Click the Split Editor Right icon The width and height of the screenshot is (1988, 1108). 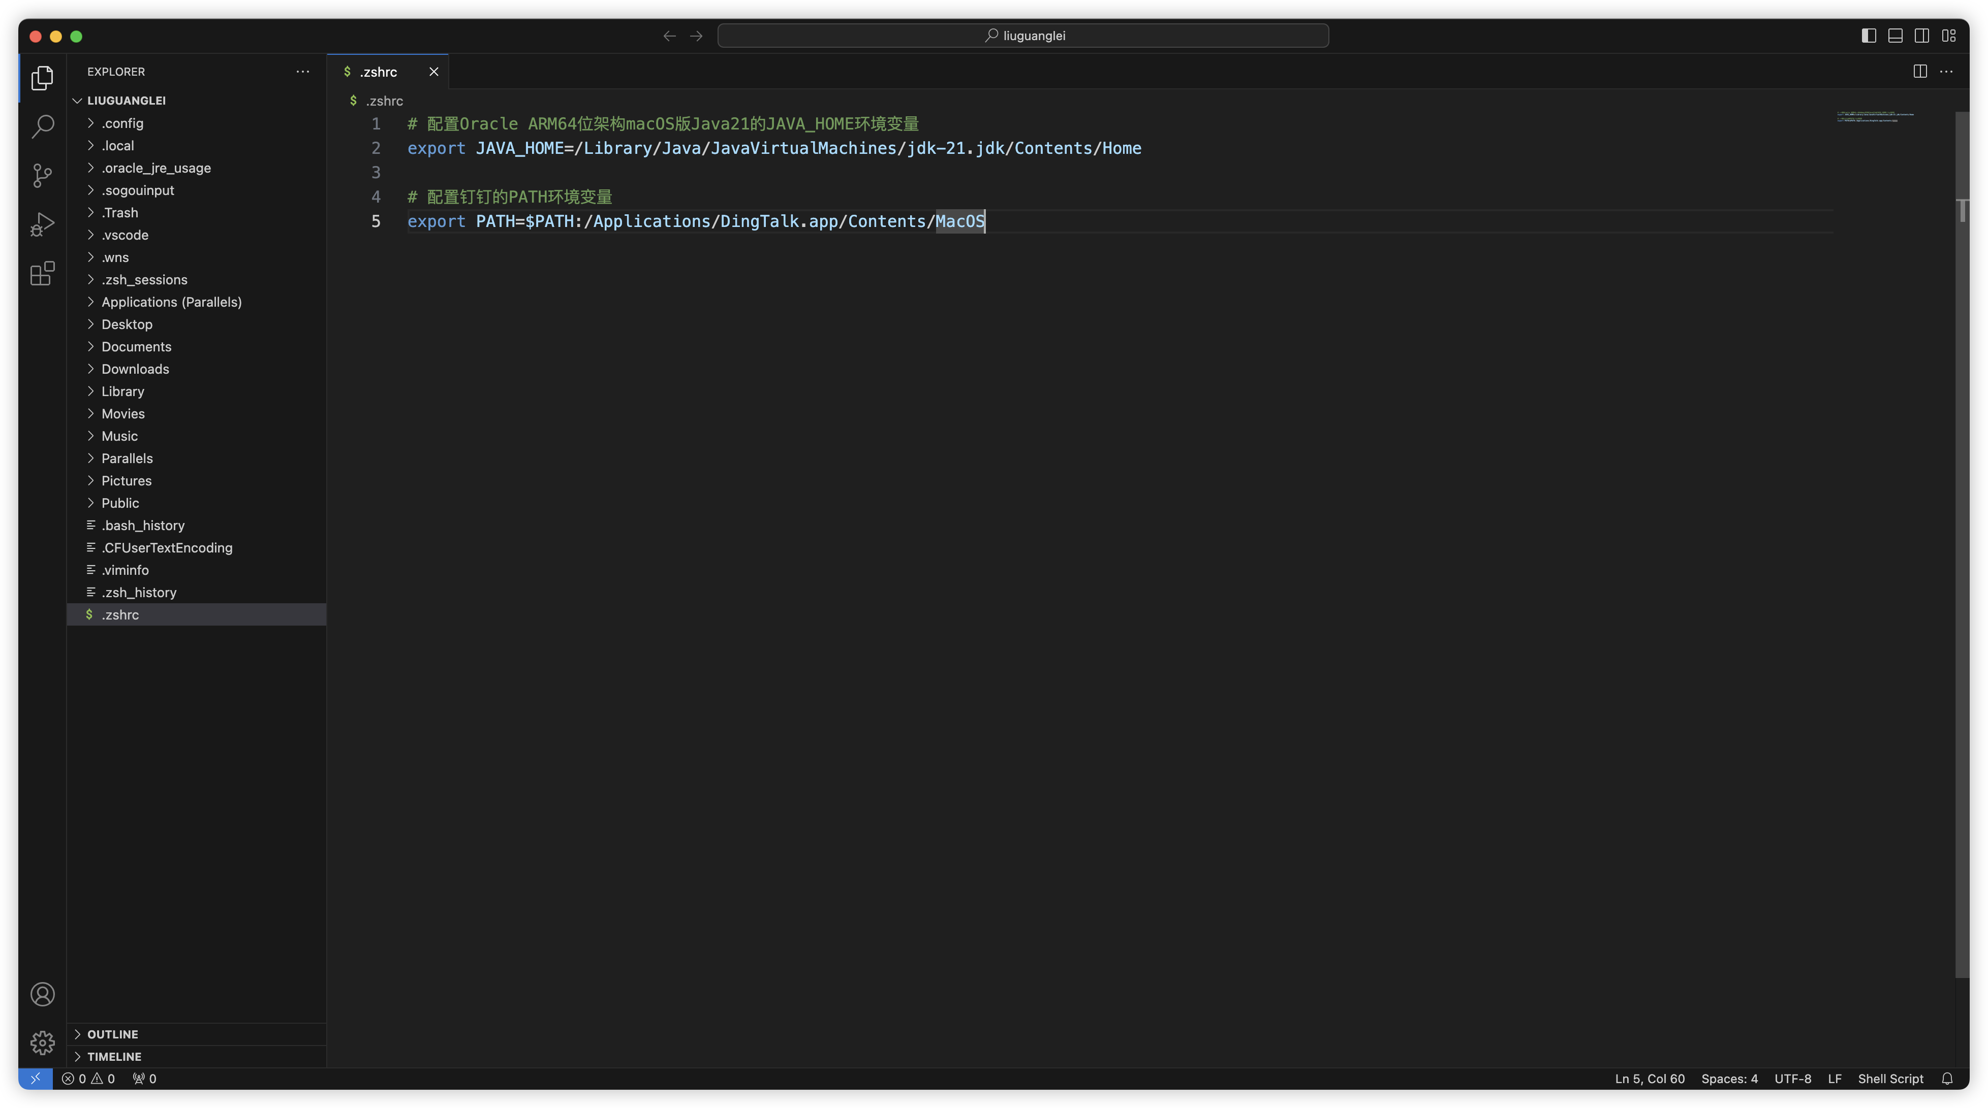pyautogui.click(x=1920, y=71)
